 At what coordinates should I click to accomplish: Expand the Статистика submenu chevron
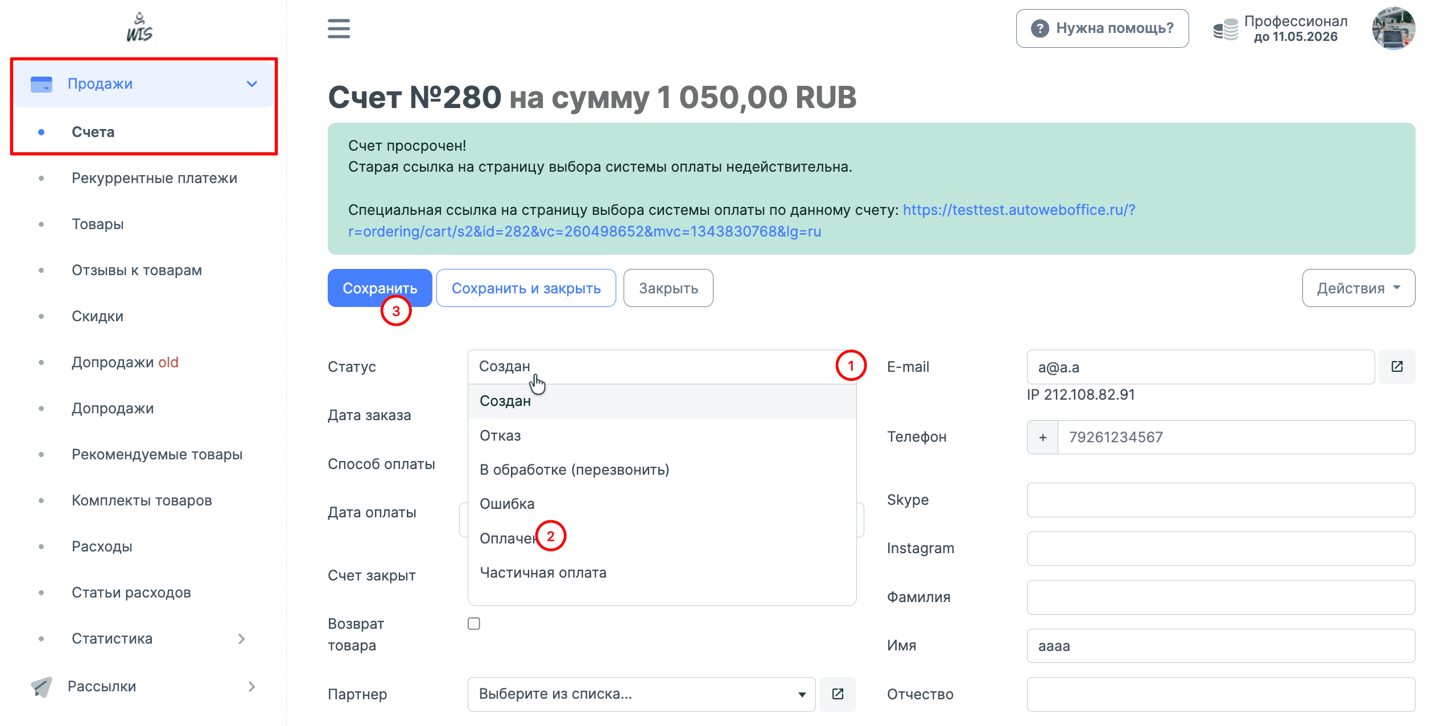(242, 638)
